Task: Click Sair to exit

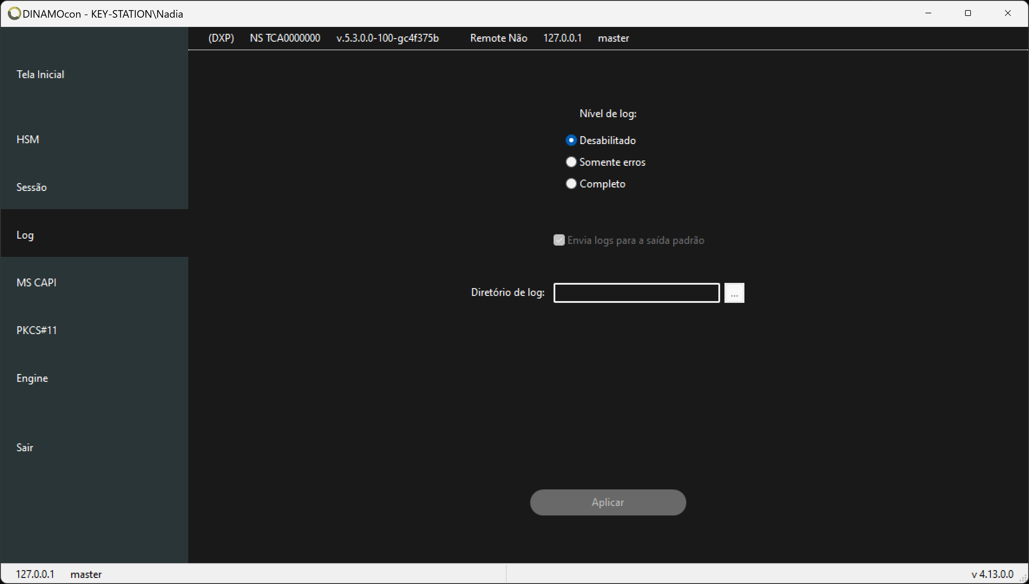Action: [94, 447]
